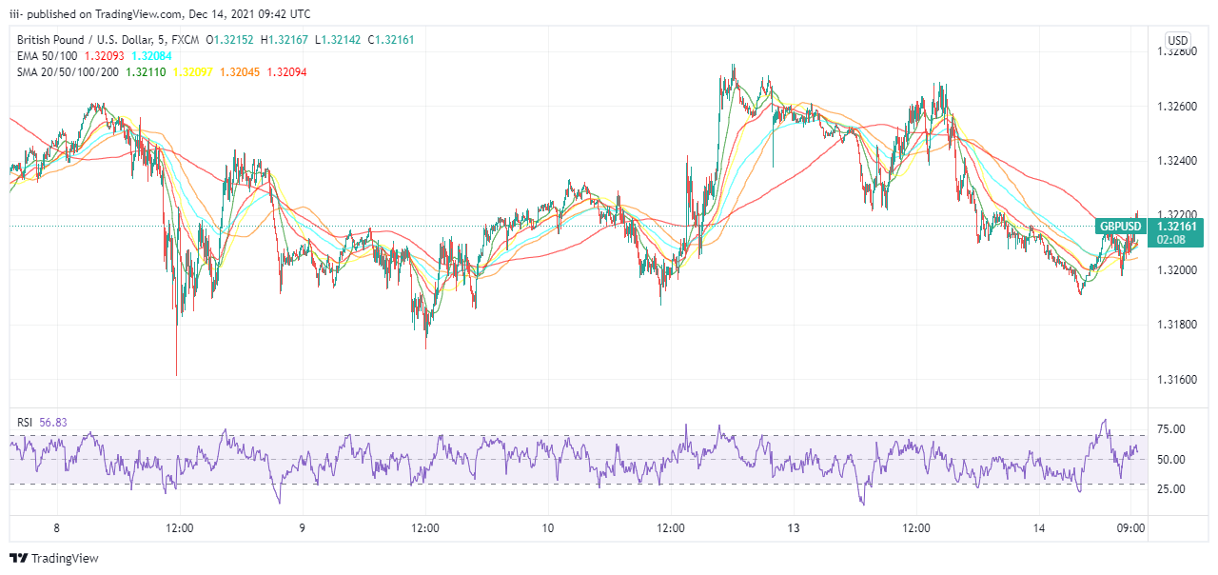Click the 1.31600 price axis label
This screenshot has height=575, width=1218.
coord(1176,381)
